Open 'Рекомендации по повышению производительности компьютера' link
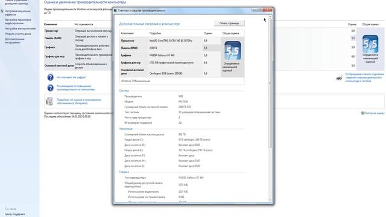386x217 pixels. pos(75,88)
